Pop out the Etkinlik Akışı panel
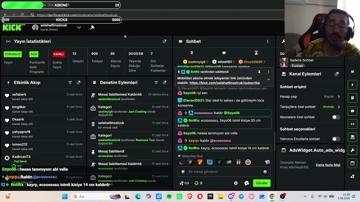The width and height of the screenshot is (360, 202). pos(78,82)
